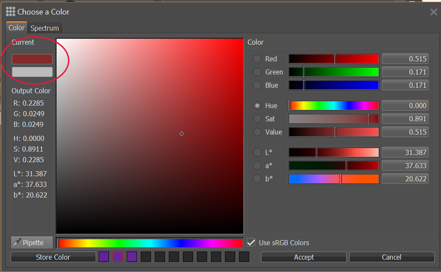441x272 pixels.
Task: Click the Cancel button
Action: click(x=391, y=257)
